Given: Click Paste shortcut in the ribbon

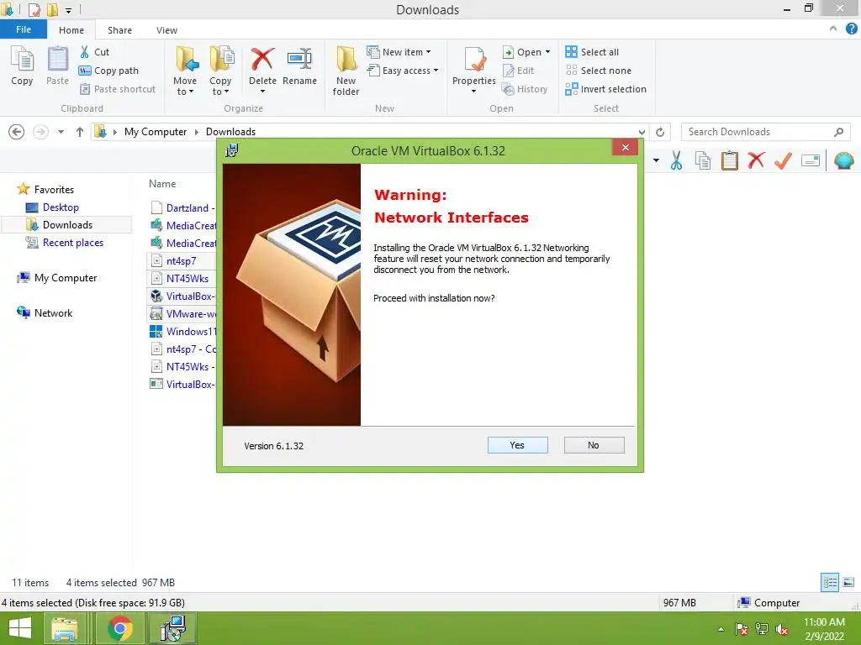Looking at the screenshot, I should (118, 89).
